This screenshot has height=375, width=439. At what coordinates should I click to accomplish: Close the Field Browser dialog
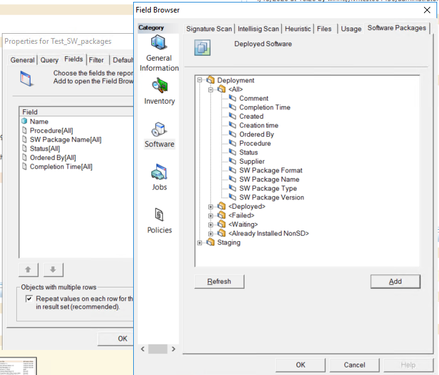click(x=427, y=10)
